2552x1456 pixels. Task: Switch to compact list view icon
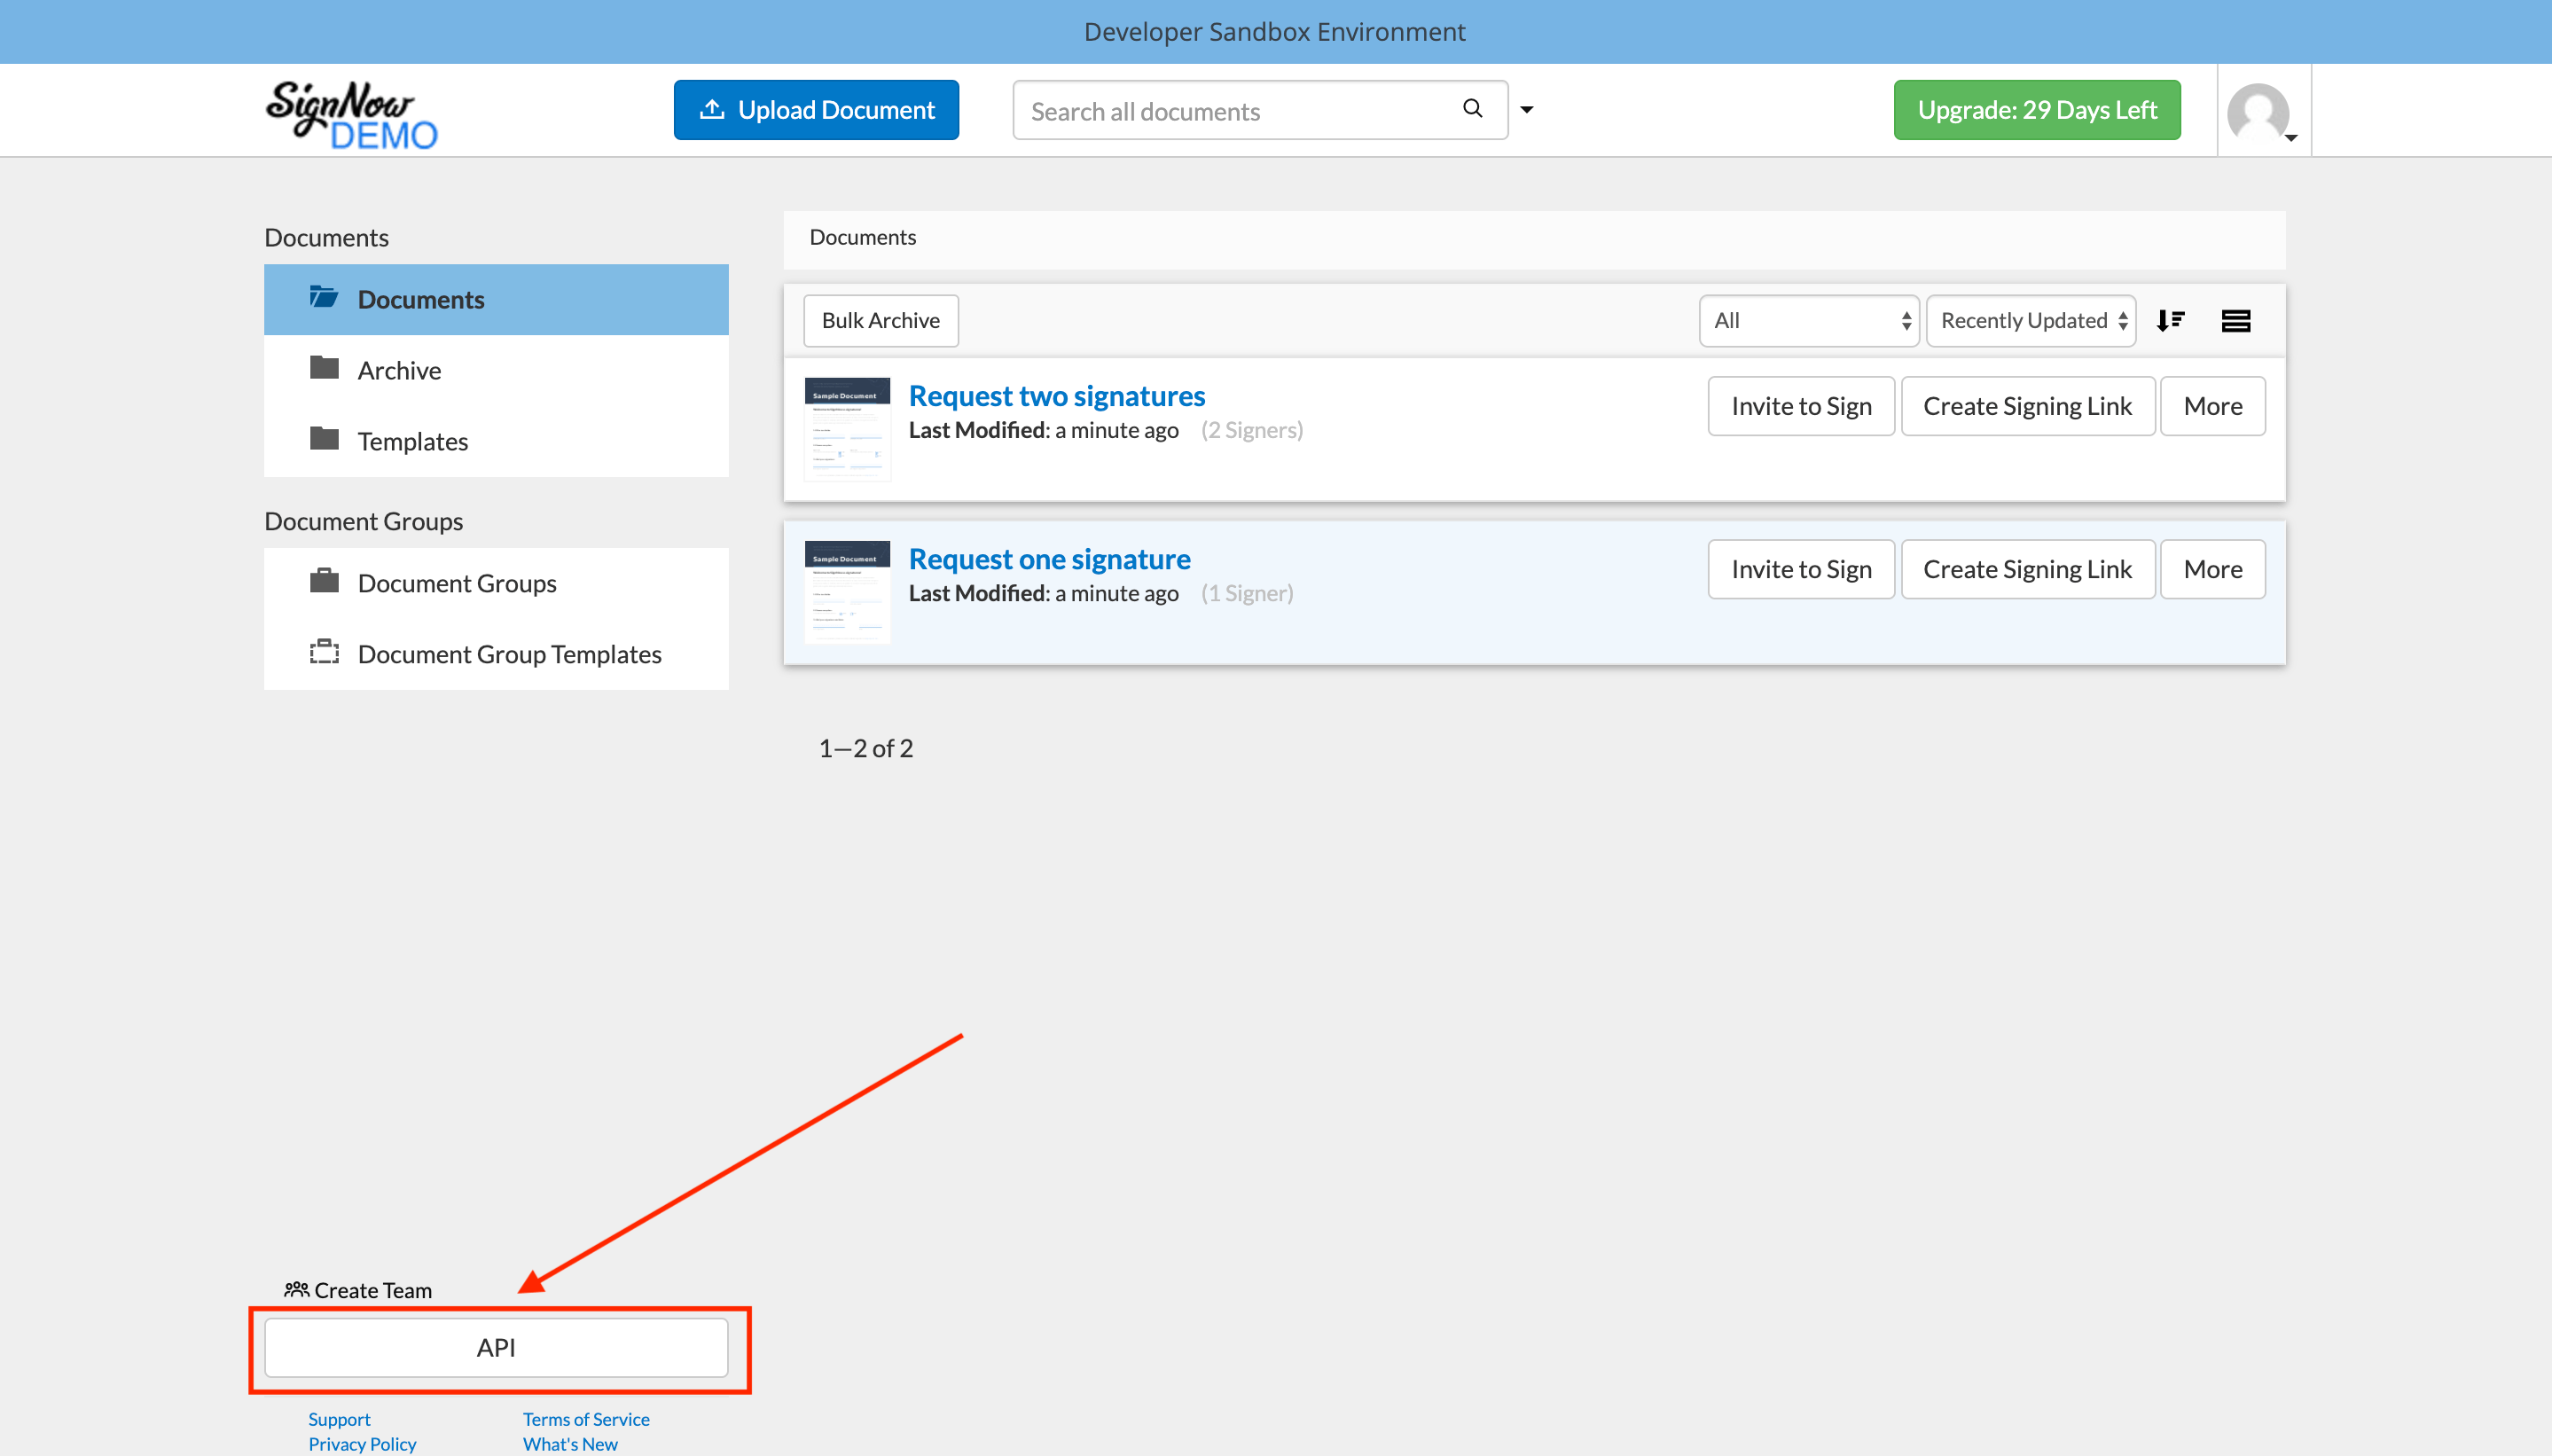coord(2237,320)
